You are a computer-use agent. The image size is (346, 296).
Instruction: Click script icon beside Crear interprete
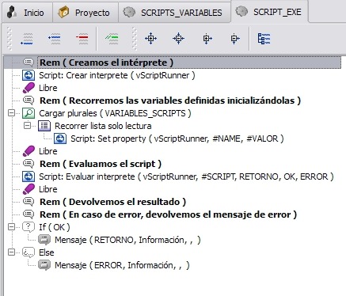29,75
